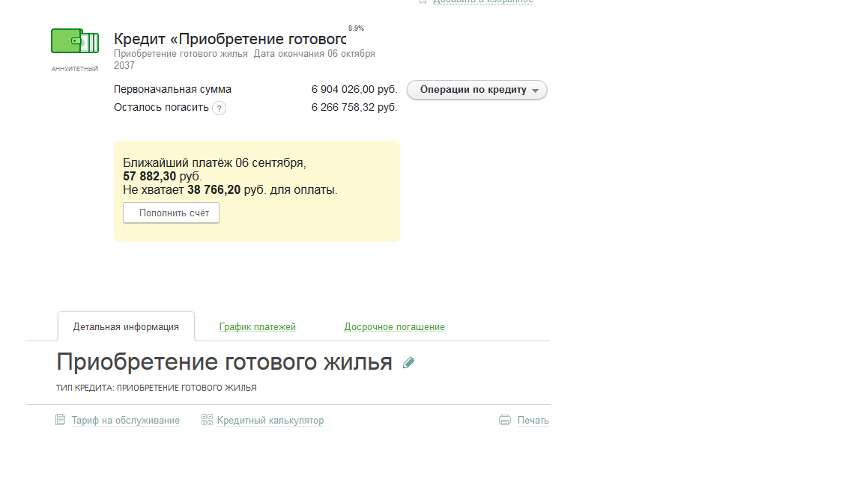Open the Досрочное погашение tab
Image resolution: width=863 pixels, height=485 pixels.
click(394, 327)
